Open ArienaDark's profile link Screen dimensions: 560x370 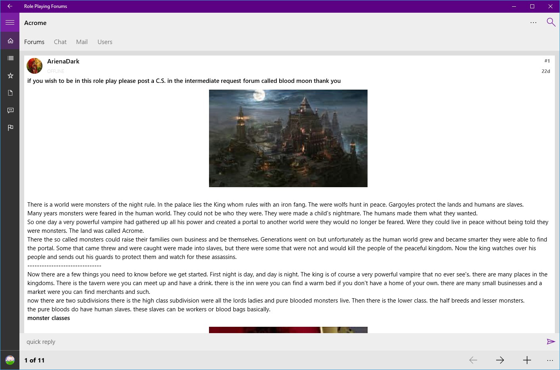63,61
